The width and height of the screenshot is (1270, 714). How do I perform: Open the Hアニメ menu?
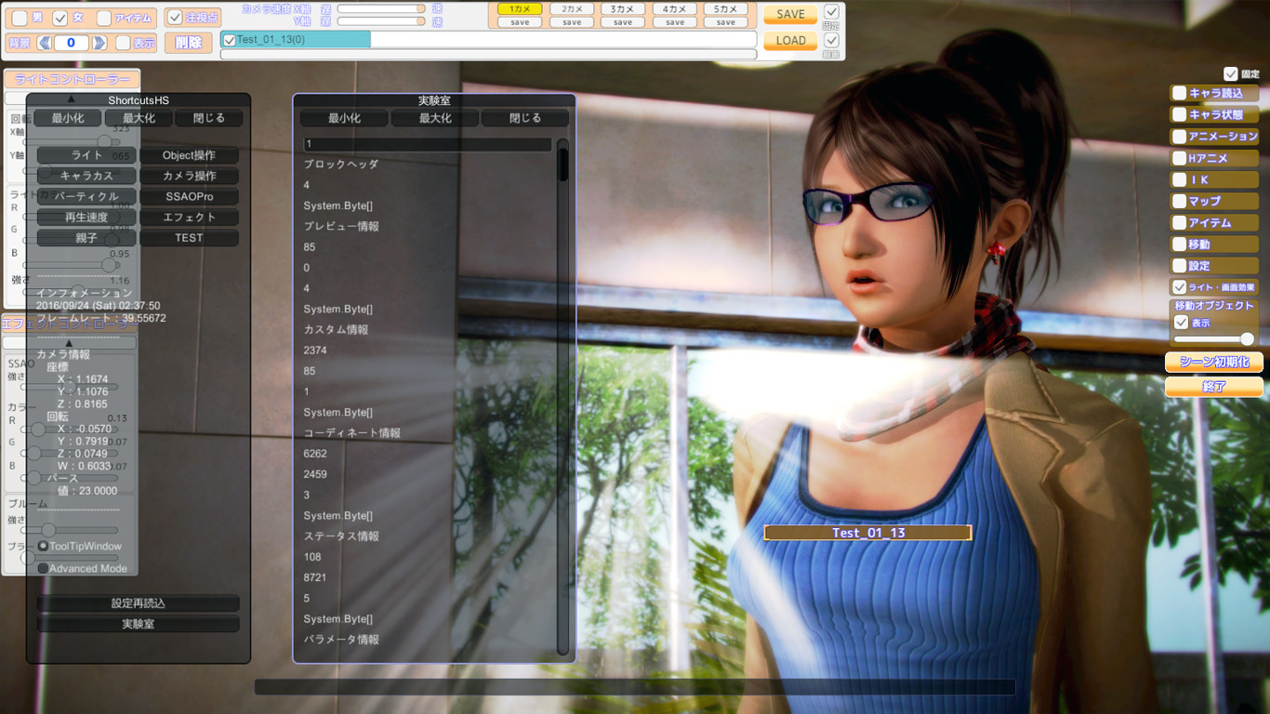(1214, 158)
